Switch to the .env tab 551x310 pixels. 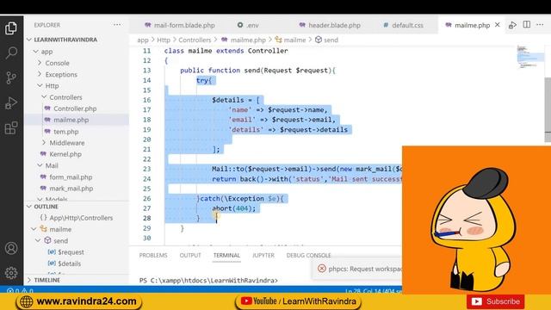[x=248, y=25]
